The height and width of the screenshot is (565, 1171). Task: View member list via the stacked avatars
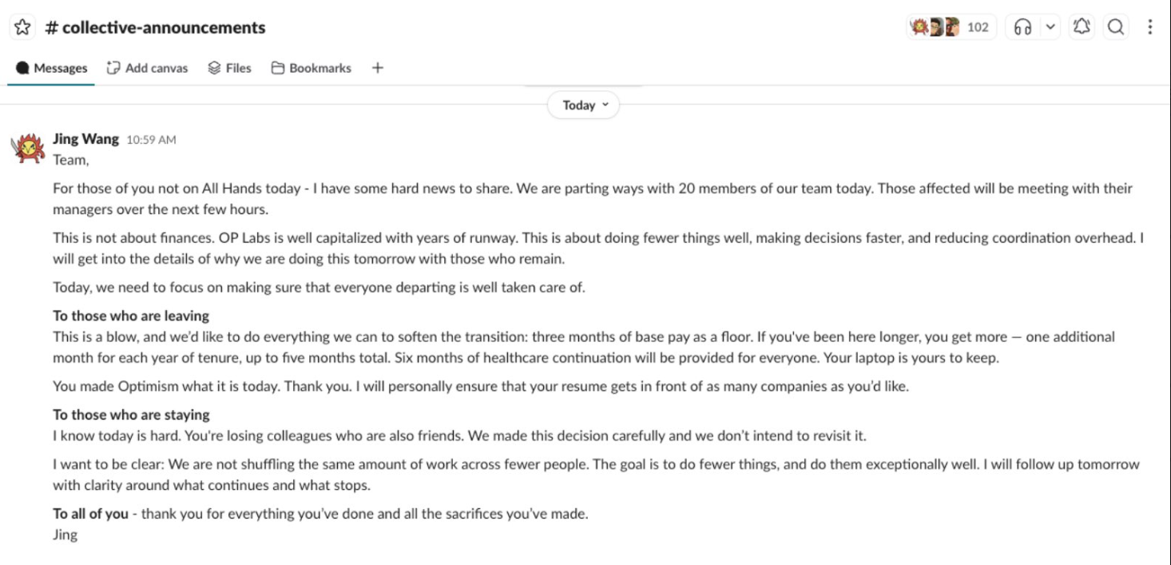pyautogui.click(x=935, y=26)
